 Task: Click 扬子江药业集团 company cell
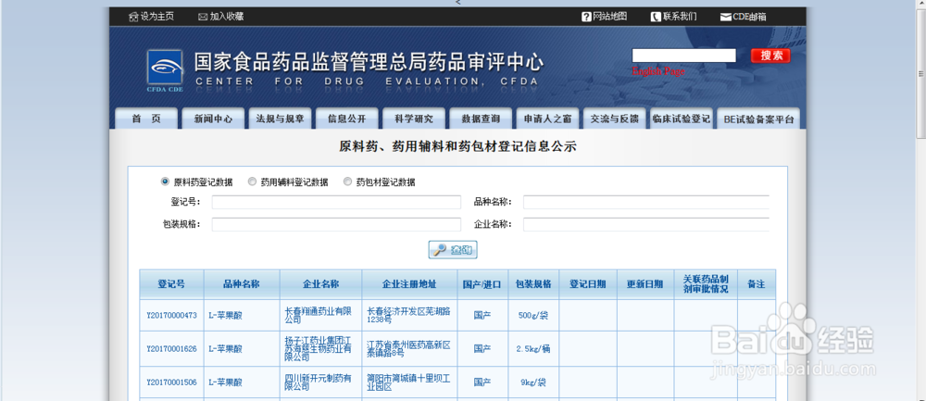(319, 348)
